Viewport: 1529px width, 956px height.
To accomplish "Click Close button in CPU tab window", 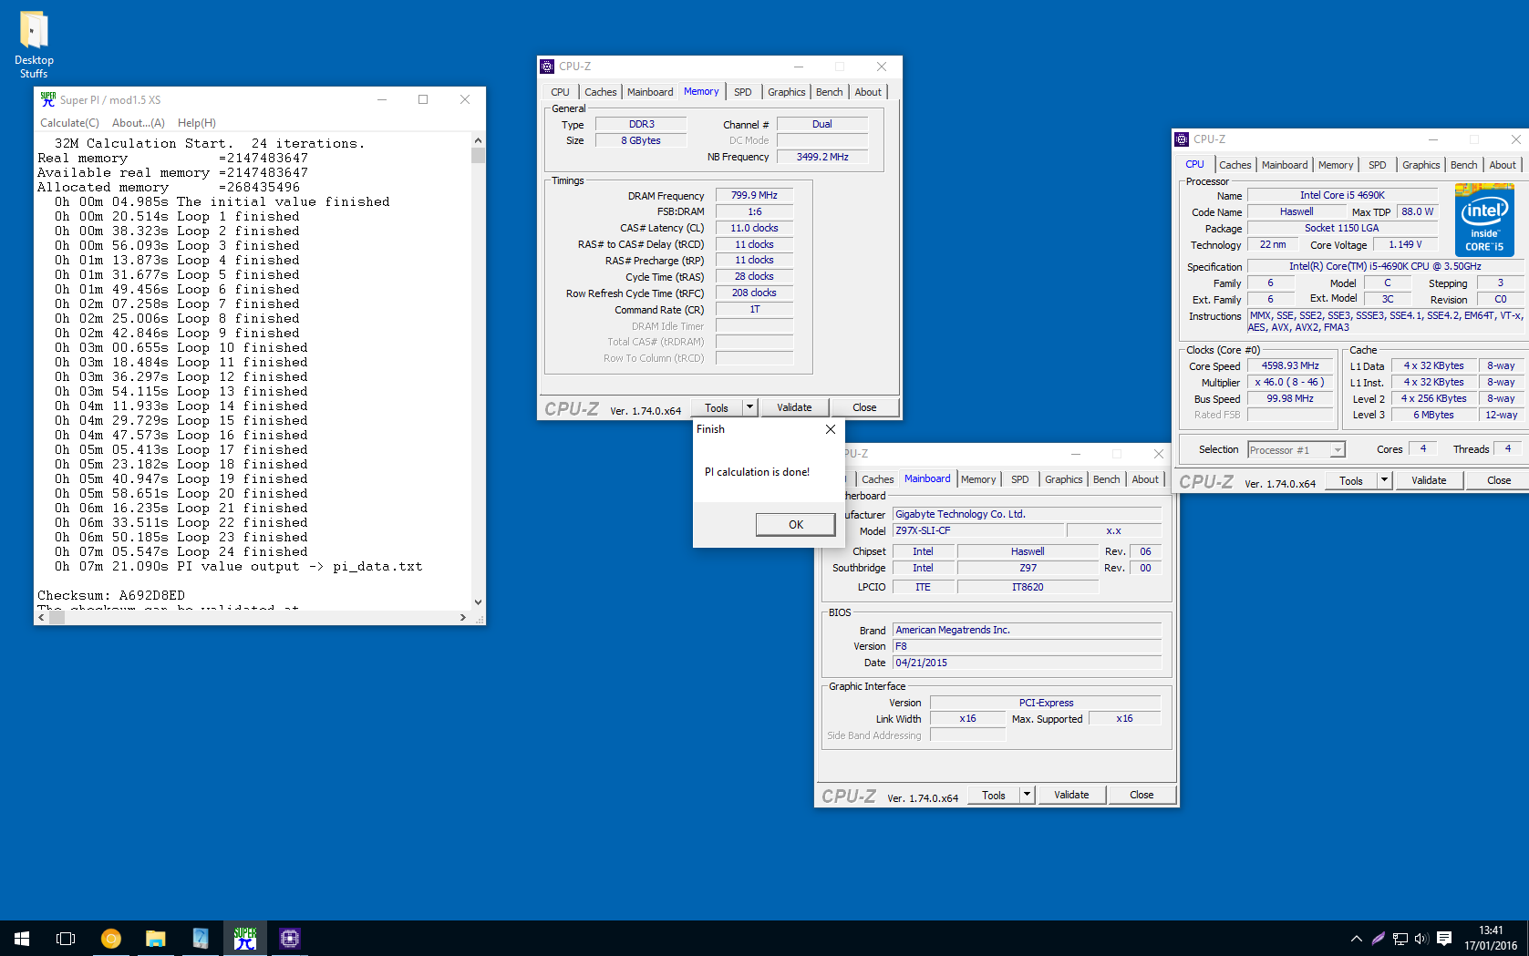I will (1499, 480).
